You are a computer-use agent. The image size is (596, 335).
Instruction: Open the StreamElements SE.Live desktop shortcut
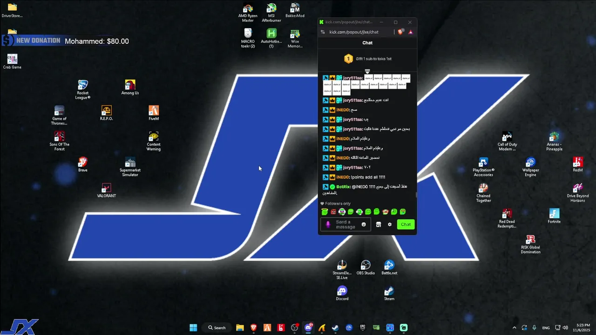pyautogui.click(x=342, y=269)
